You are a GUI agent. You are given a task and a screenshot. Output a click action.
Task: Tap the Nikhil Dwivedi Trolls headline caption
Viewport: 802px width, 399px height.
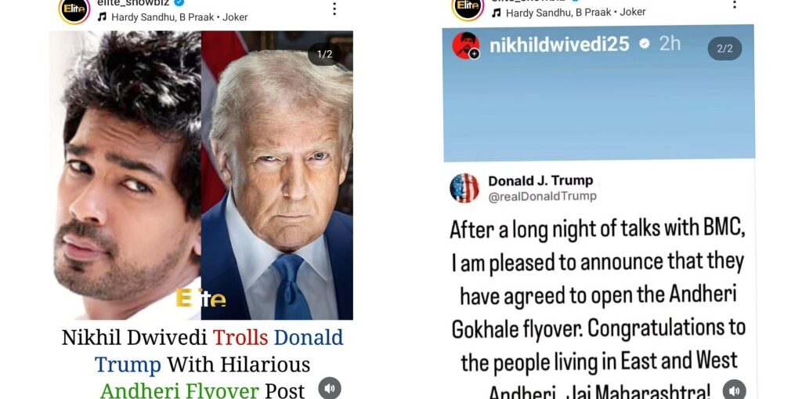(203, 365)
